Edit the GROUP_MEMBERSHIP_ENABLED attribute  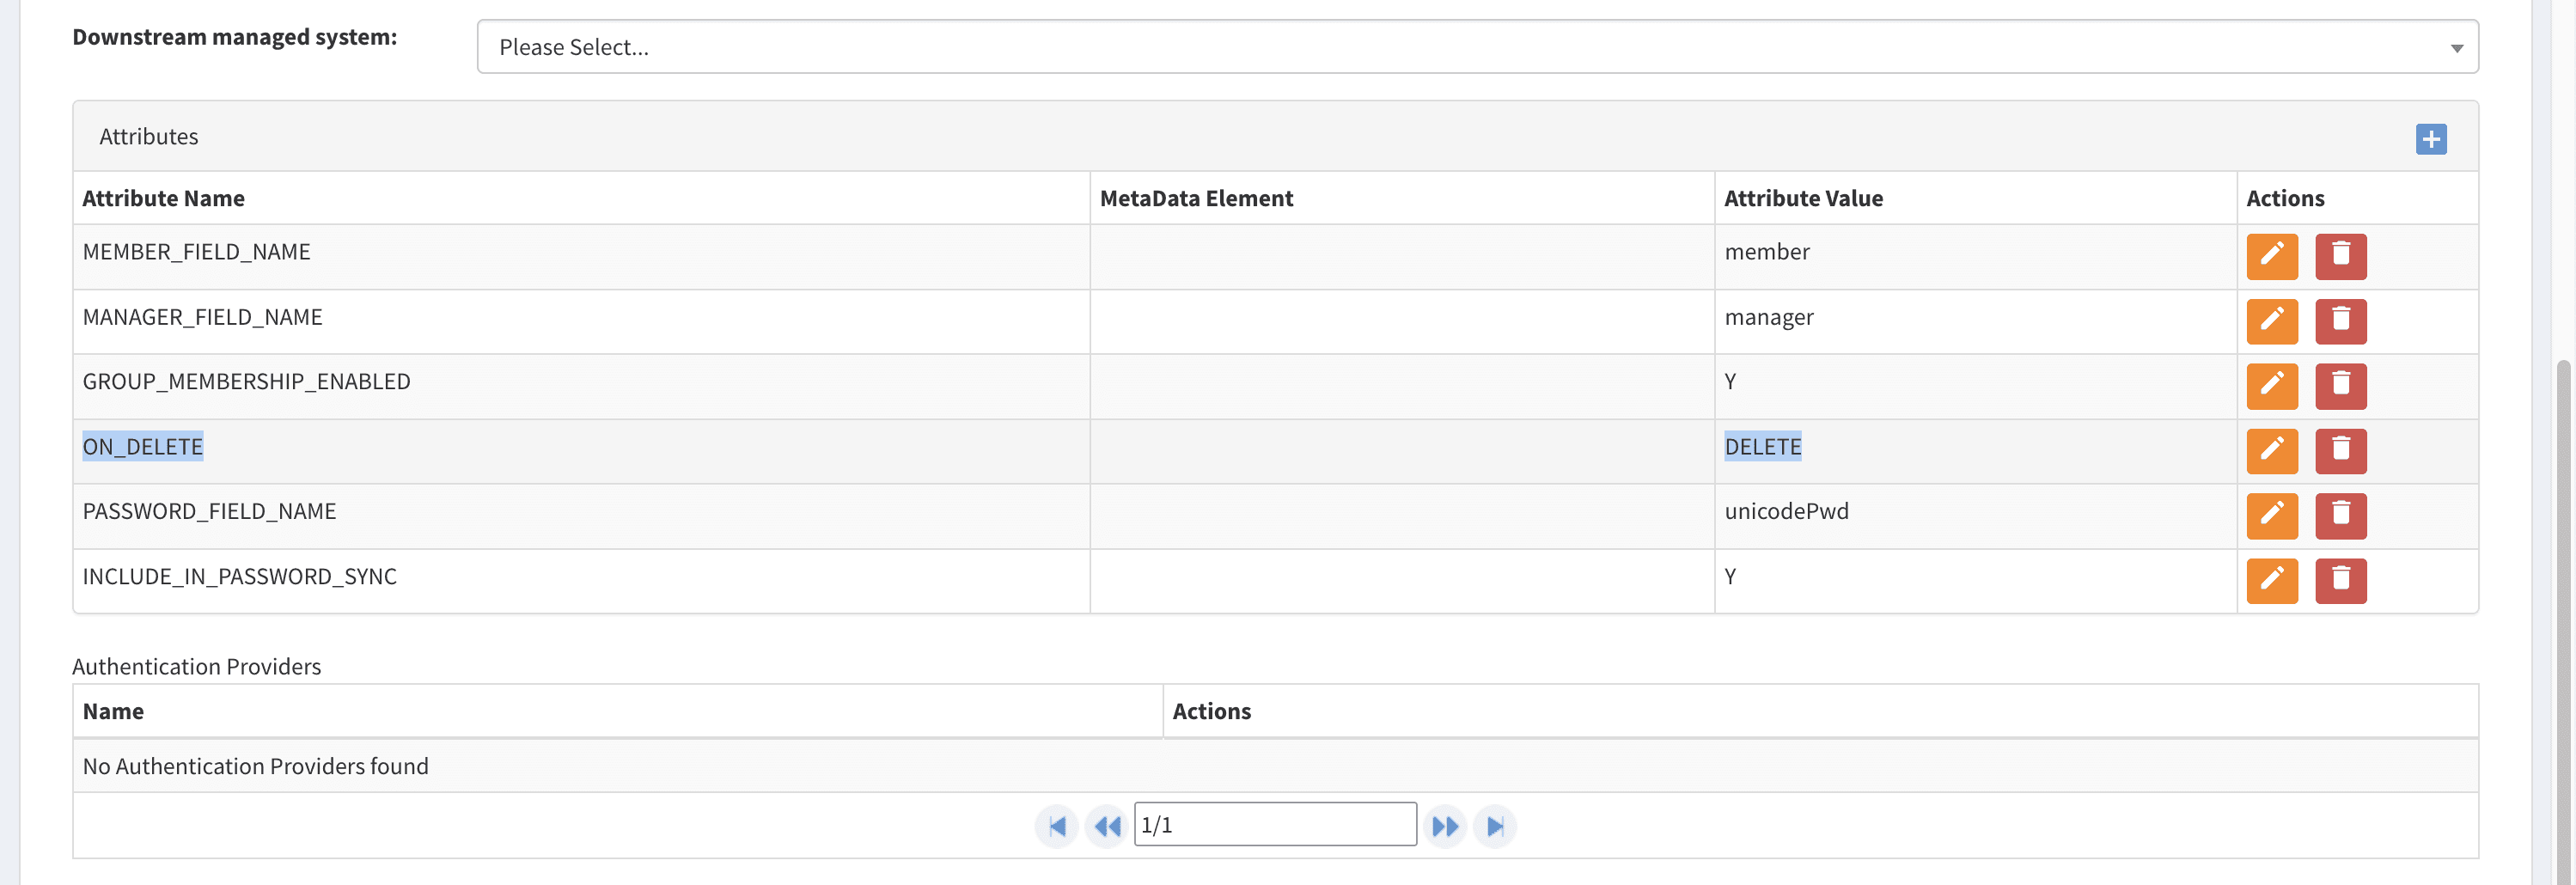(2271, 387)
